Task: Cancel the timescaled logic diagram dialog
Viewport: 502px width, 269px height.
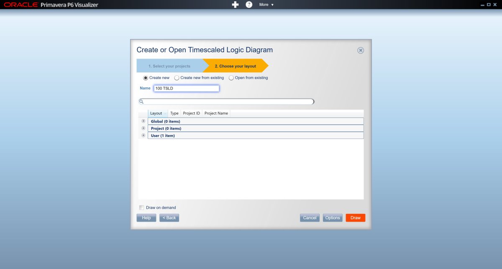Action: [x=309, y=218]
